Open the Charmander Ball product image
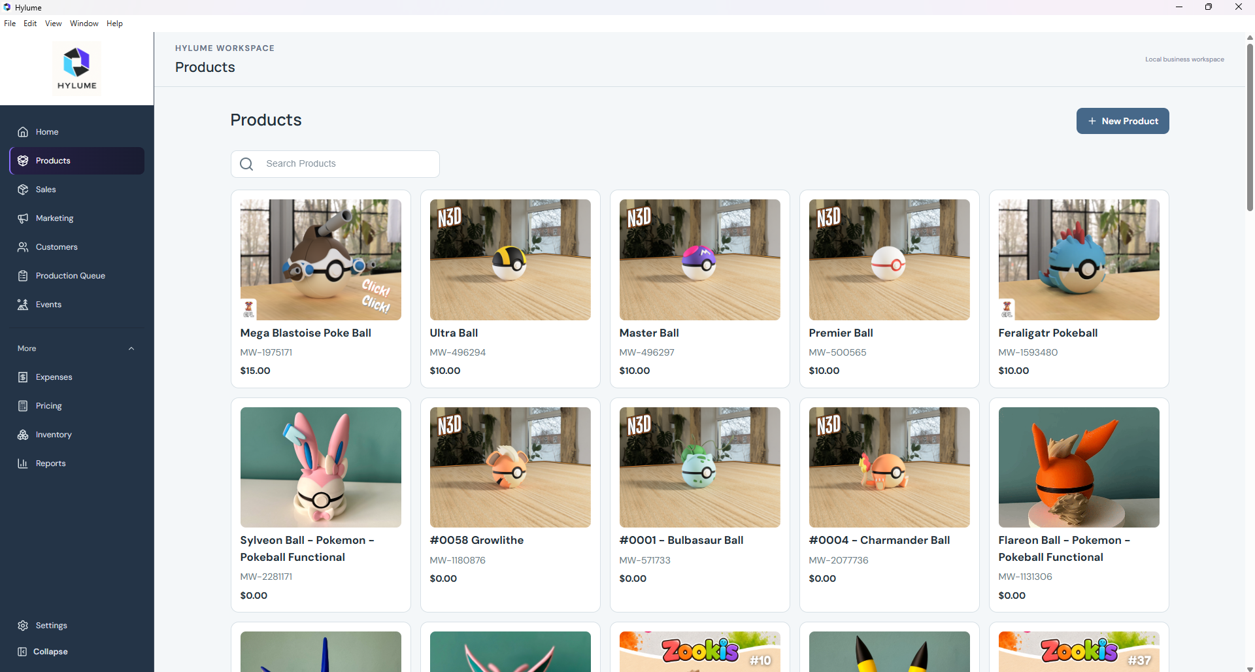The width and height of the screenshot is (1255, 672). [x=889, y=467]
